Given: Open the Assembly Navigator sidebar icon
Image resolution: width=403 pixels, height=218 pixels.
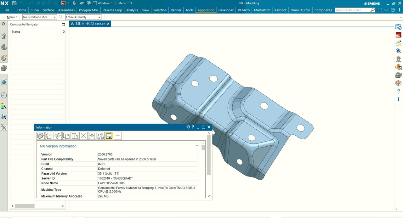Looking at the screenshot, I should 4,36.
